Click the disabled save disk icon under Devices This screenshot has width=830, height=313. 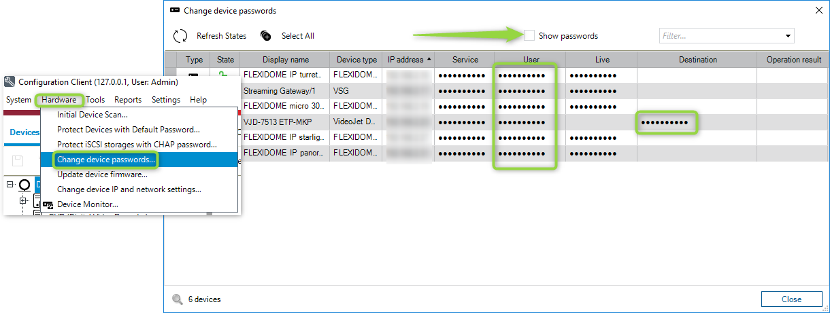(x=18, y=161)
